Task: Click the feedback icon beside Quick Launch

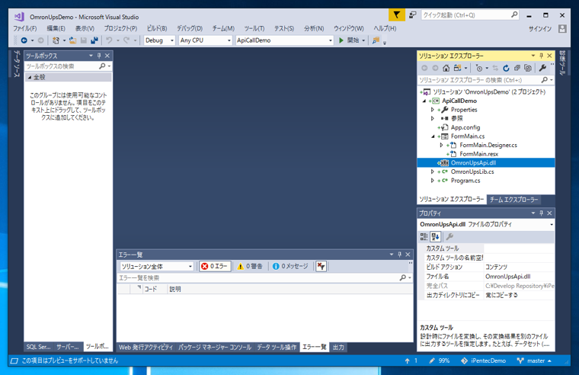Action: (412, 15)
